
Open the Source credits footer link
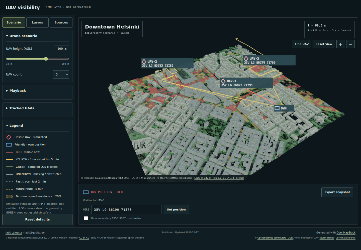point(327,238)
